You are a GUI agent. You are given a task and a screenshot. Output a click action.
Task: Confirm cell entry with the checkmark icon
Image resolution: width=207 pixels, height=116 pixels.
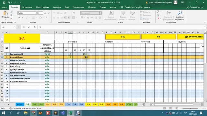[x=29, y=27]
